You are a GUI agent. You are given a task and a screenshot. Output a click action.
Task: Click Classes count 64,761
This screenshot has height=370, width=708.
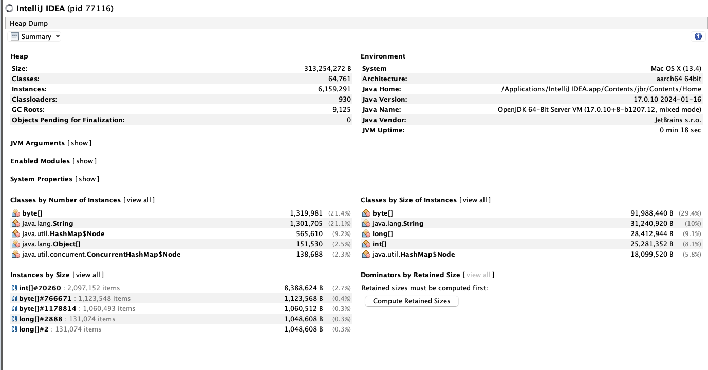pos(339,79)
